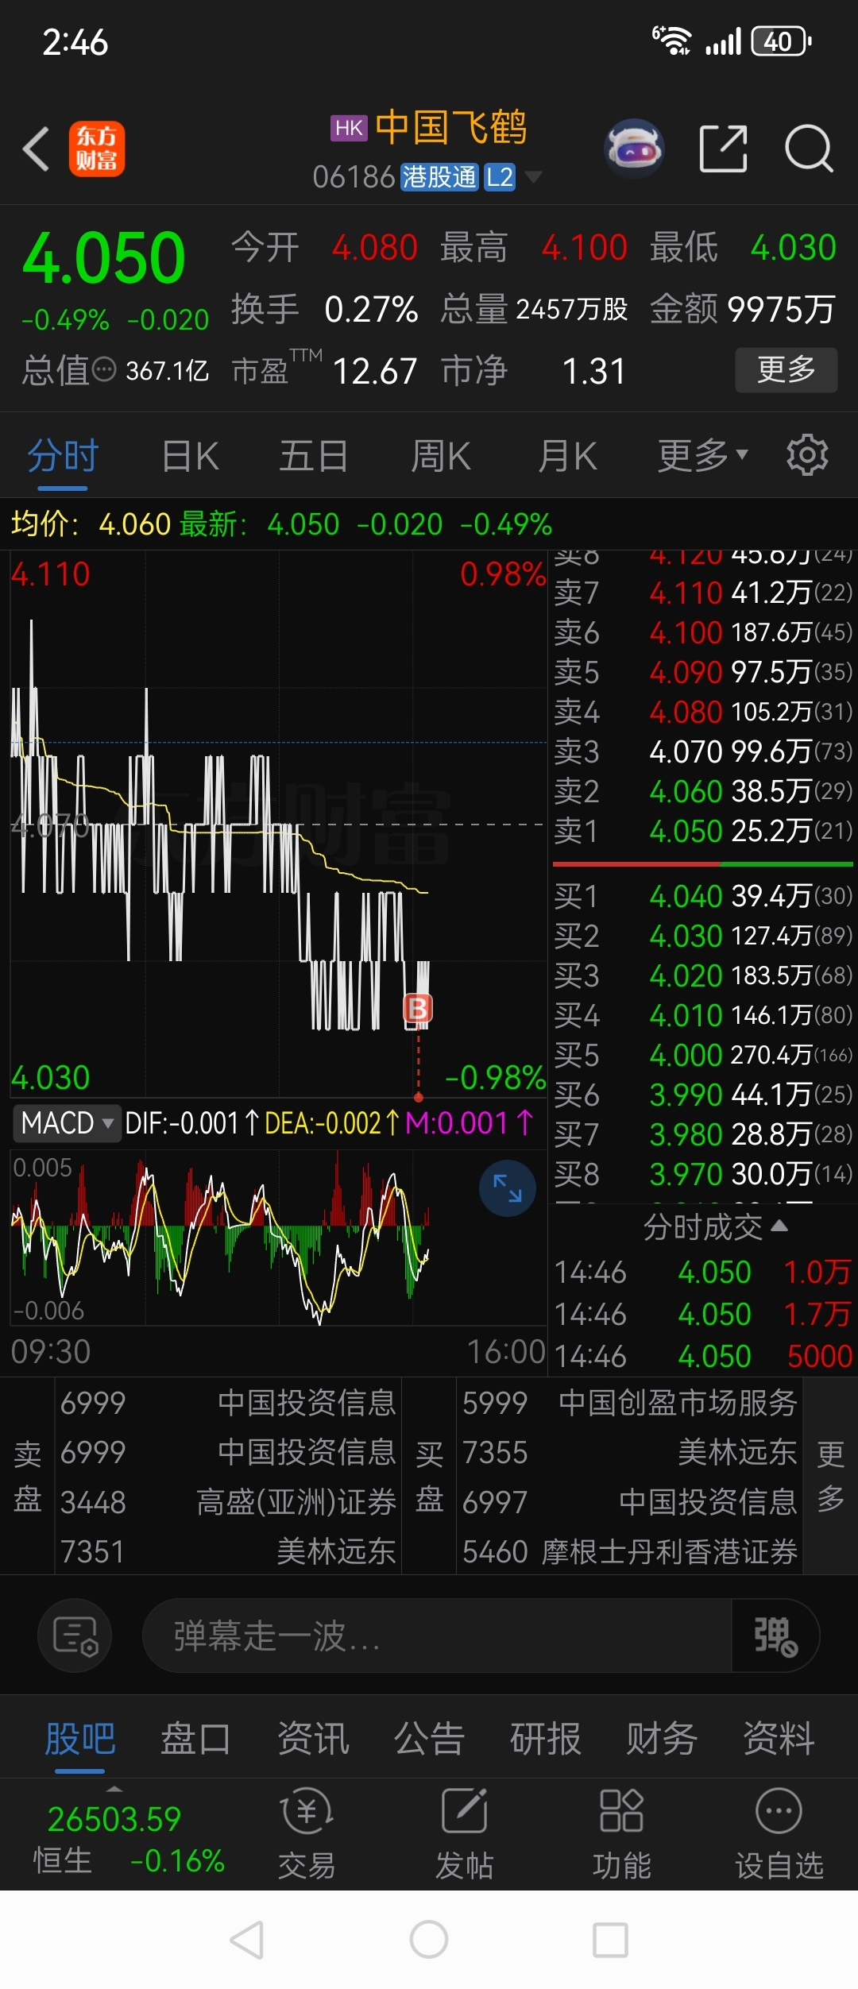Open the 公告 announcements tab
The width and height of the screenshot is (858, 1989).
(x=429, y=1738)
